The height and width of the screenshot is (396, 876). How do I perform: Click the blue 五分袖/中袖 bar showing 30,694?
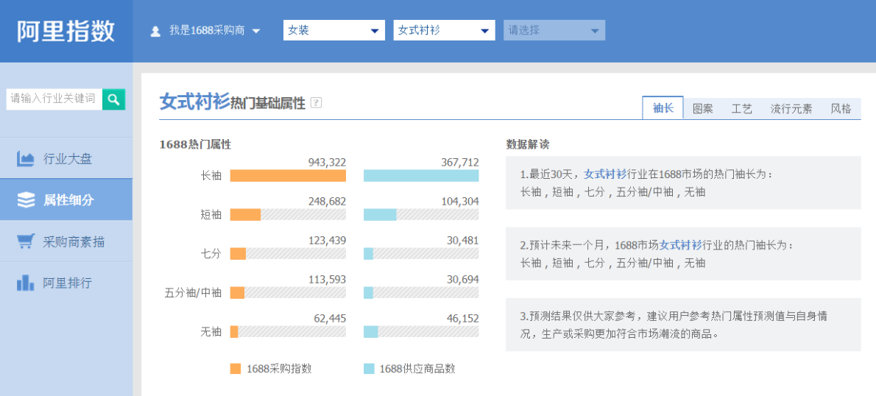(x=368, y=293)
